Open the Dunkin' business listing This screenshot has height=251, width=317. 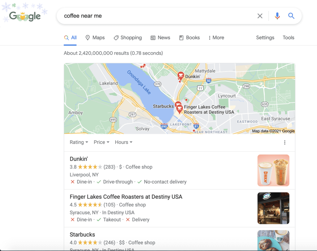[79, 159]
